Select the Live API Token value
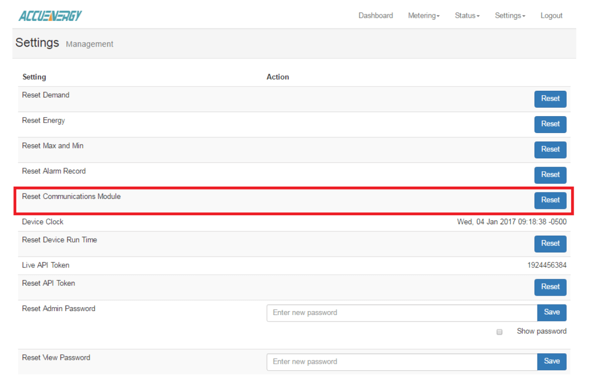 546,265
